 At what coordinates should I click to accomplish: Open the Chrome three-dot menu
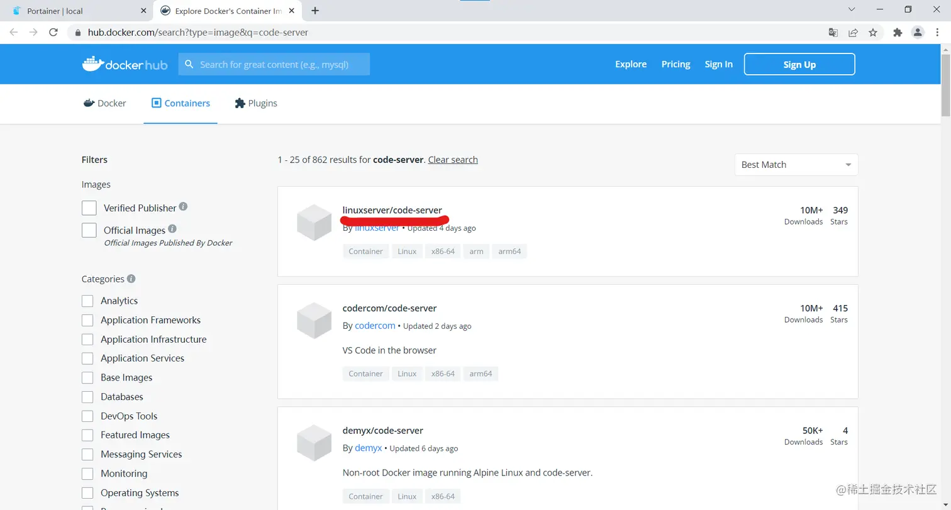[938, 33]
